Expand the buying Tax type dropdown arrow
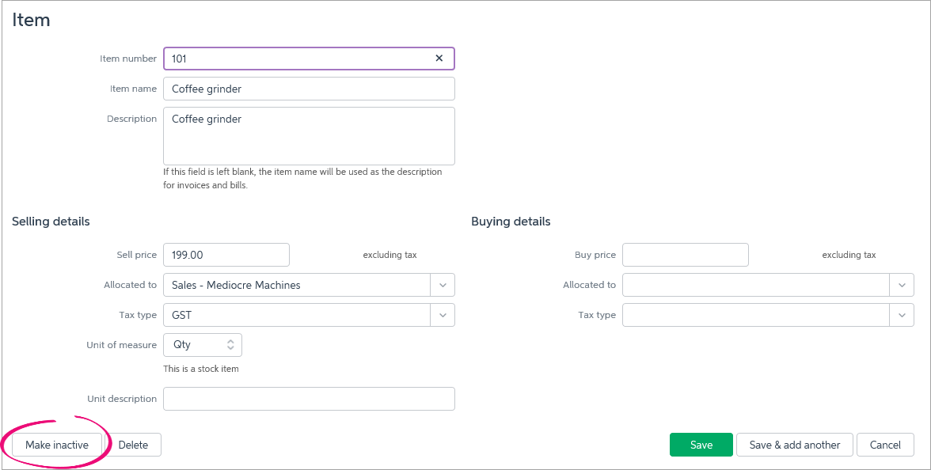The width and height of the screenshot is (931, 470). point(902,315)
